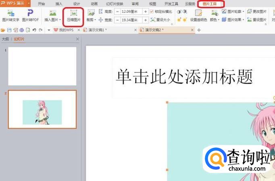Expand the 图片轮廓 dropdown arrow

[243, 12]
